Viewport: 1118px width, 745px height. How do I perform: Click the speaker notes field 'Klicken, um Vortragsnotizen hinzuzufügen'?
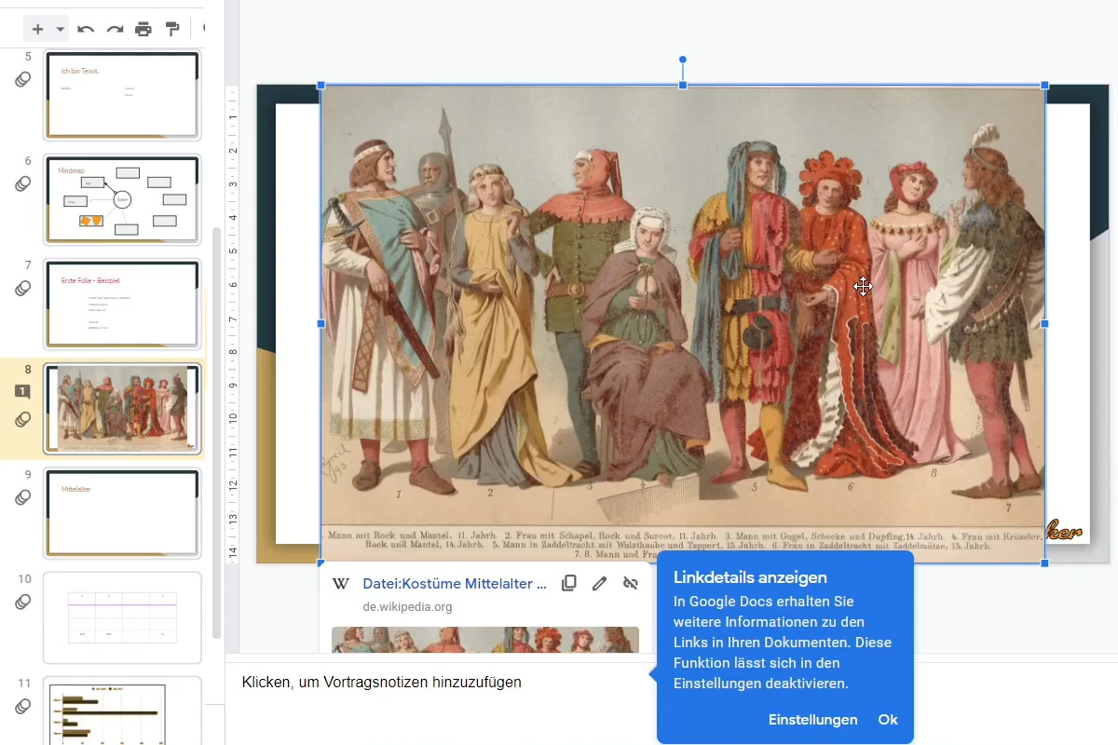click(382, 683)
